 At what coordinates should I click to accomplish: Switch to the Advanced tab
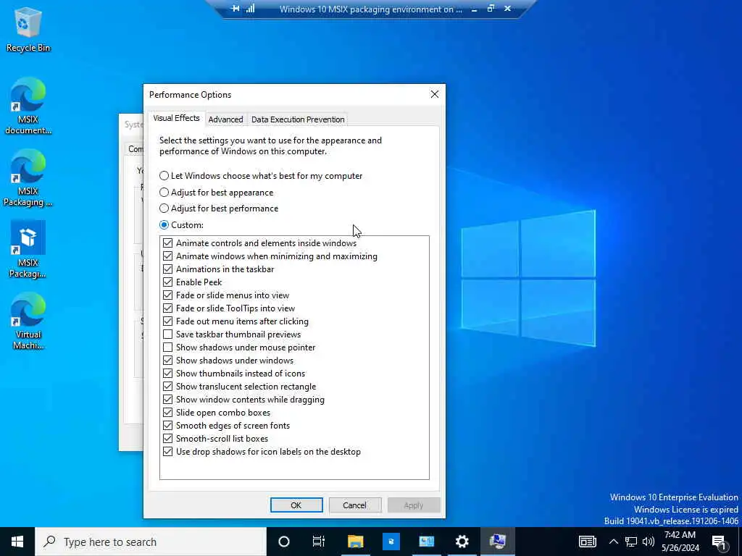pyautogui.click(x=226, y=119)
